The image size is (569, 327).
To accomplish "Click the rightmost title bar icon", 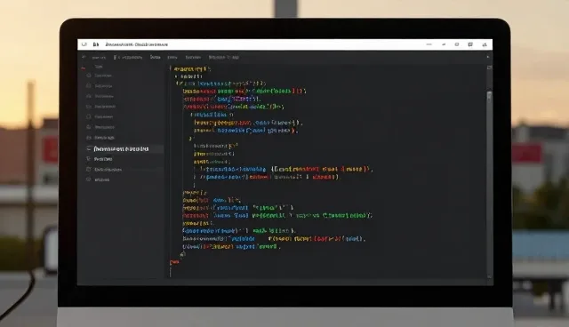I will point(485,44).
